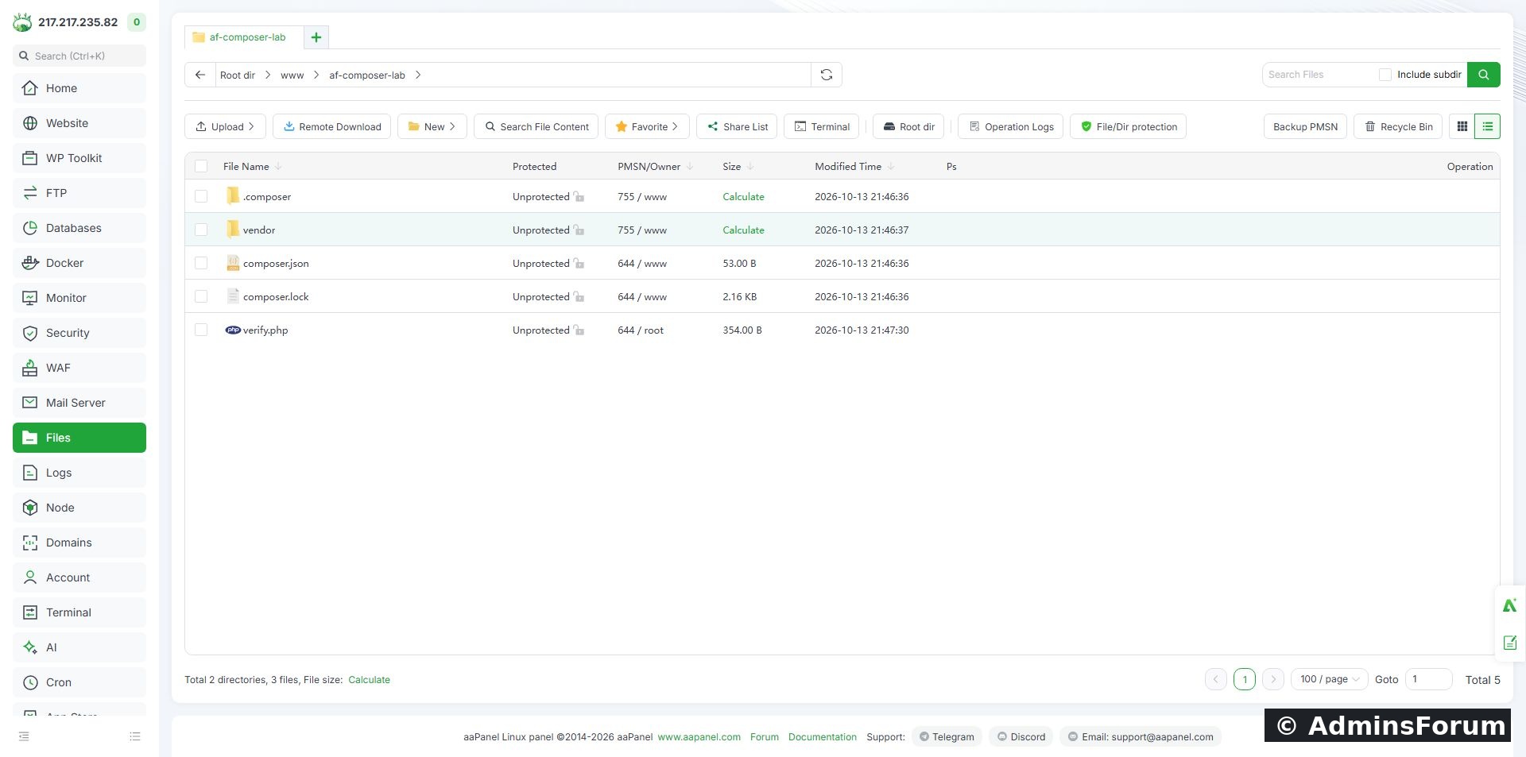Expand the Upload dropdown

(x=225, y=126)
